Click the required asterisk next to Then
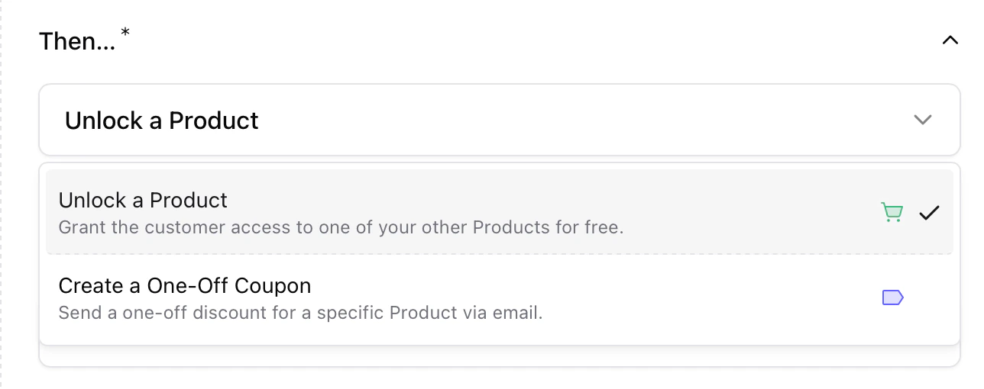 point(125,32)
